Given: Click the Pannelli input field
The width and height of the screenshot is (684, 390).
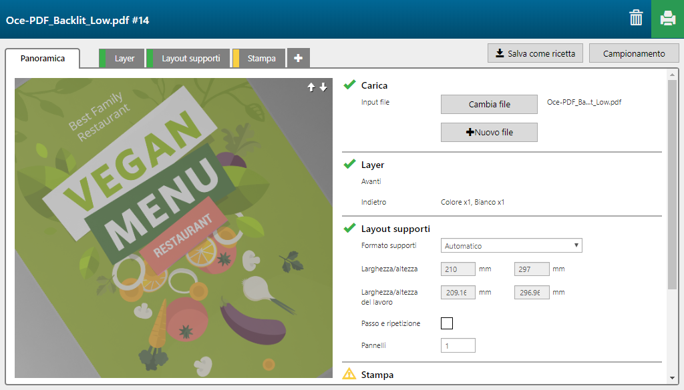Looking at the screenshot, I should (458, 345).
